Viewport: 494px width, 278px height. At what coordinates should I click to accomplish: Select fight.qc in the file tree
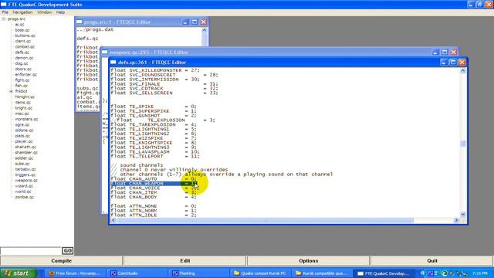pos(22,80)
